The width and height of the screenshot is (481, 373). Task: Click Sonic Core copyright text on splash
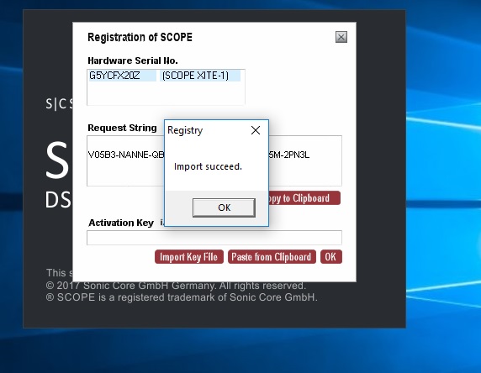(x=176, y=286)
